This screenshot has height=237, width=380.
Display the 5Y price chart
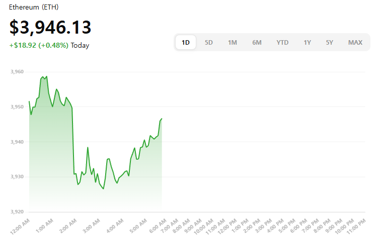click(x=329, y=43)
